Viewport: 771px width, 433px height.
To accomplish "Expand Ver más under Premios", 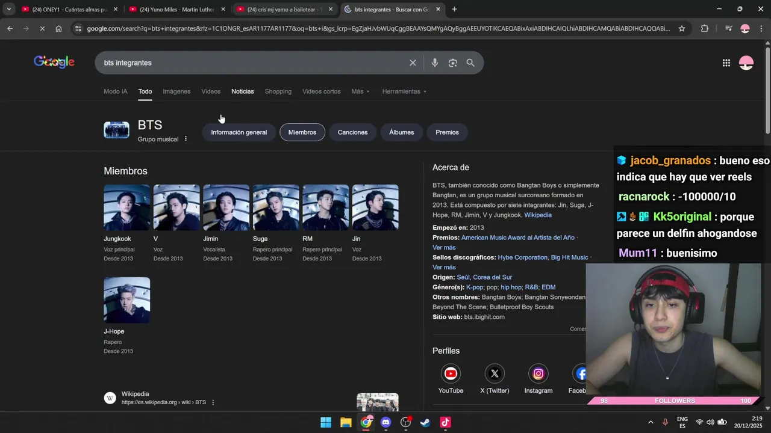I will point(444,248).
